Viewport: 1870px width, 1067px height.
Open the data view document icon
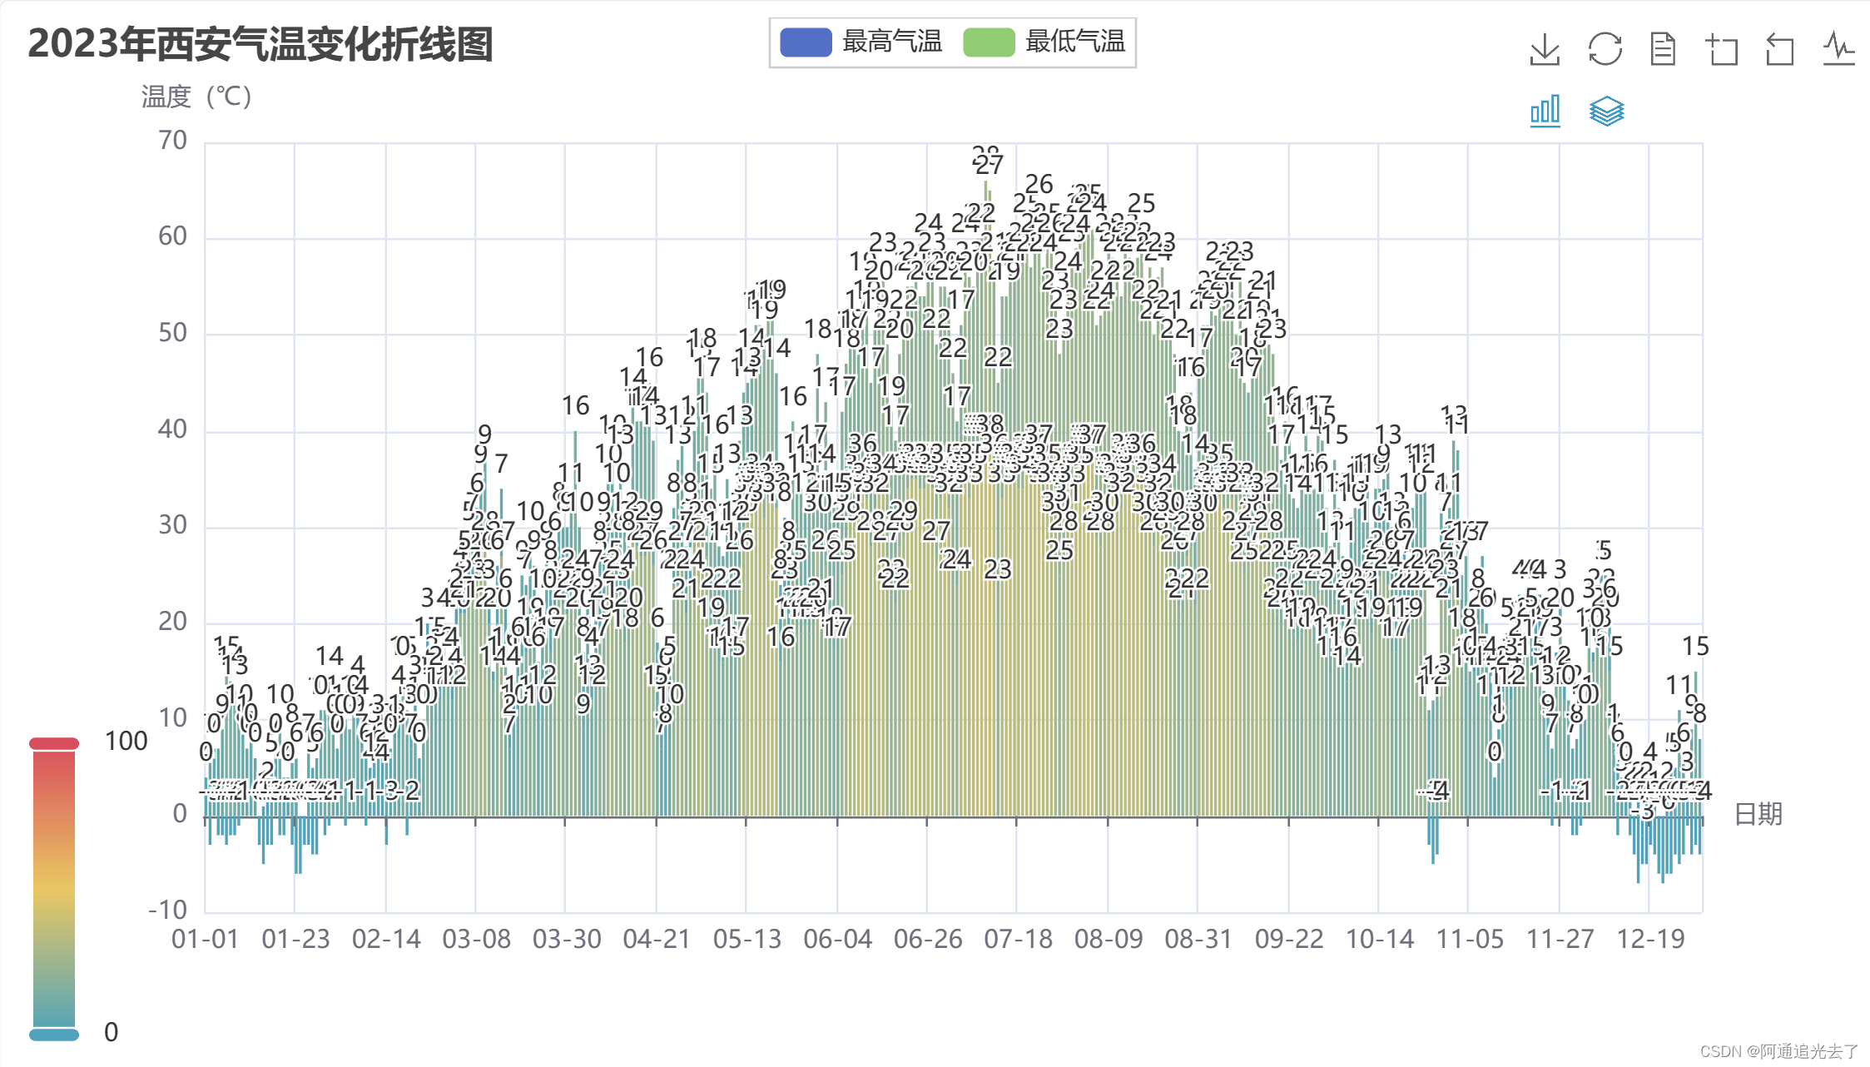tap(1663, 49)
